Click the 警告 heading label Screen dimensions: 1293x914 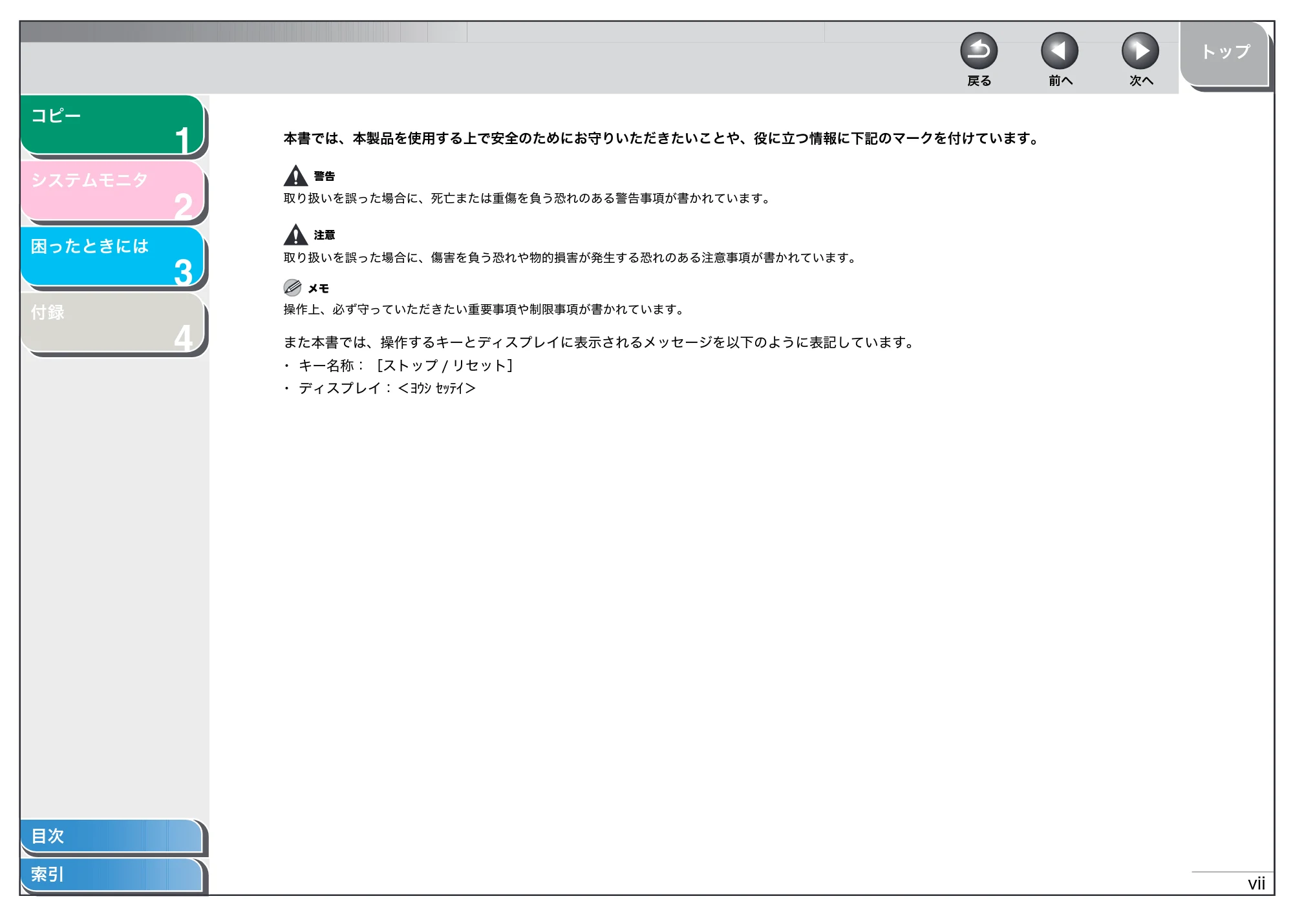pos(325,176)
